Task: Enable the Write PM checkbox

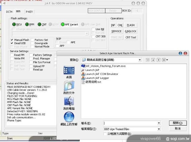Action: pos(12,58)
